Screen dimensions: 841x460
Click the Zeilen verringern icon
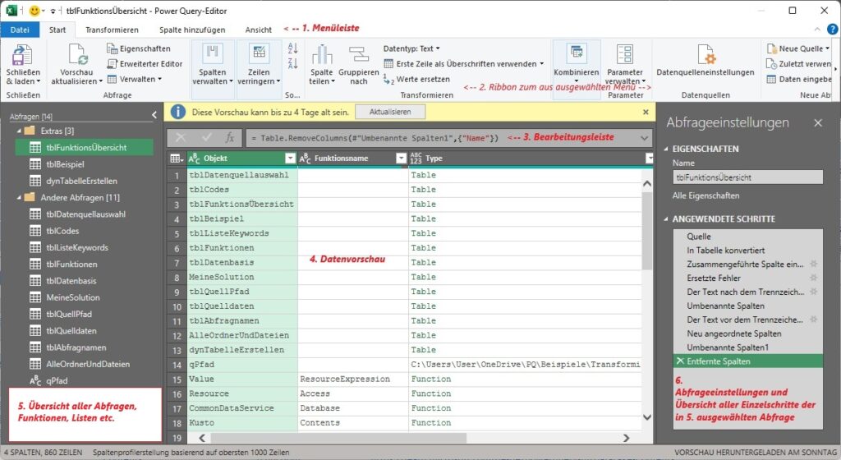259,53
